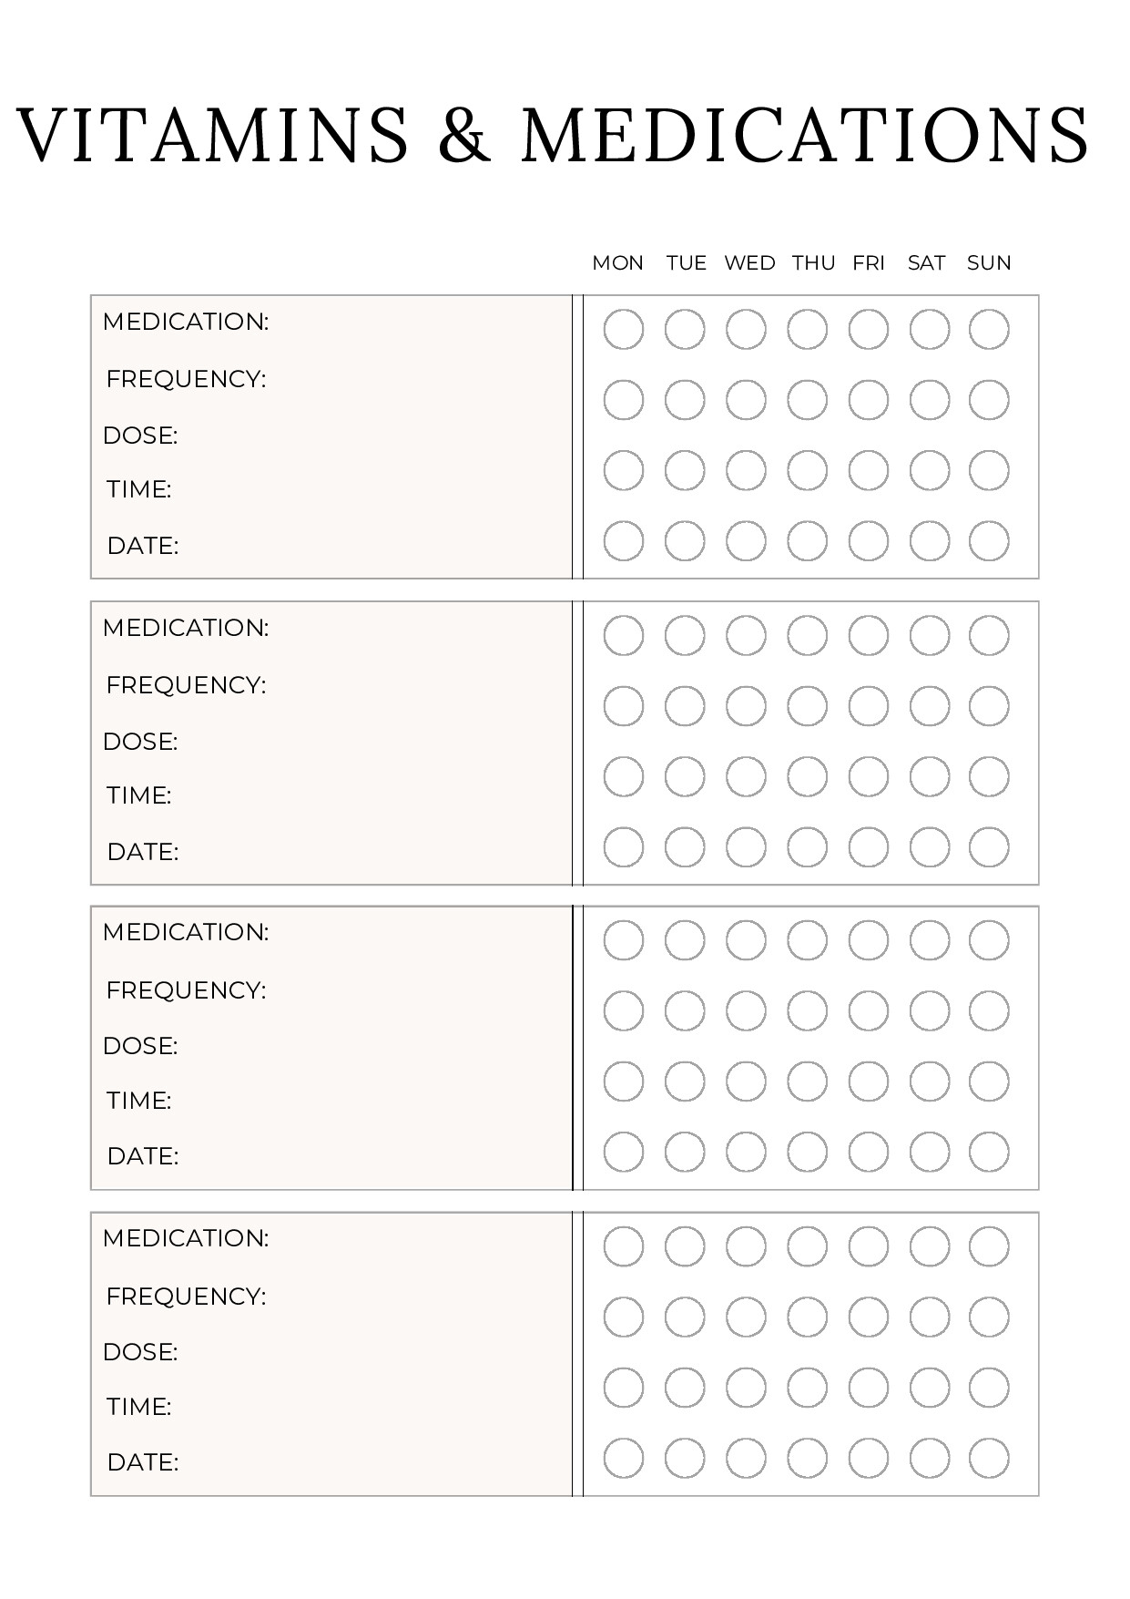The width and height of the screenshot is (1130, 1599).
Task: Click the MON column header
Action: click(617, 263)
